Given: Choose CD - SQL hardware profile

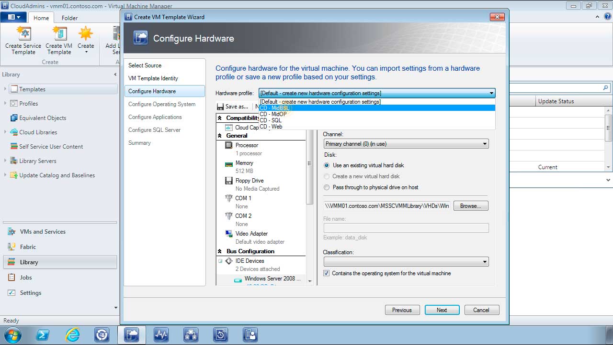Looking at the screenshot, I should pyautogui.click(x=377, y=120).
